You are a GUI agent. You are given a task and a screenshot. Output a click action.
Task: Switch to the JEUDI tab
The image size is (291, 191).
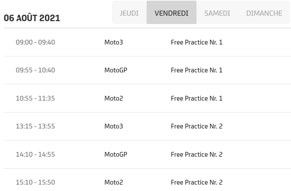(129, 13)
